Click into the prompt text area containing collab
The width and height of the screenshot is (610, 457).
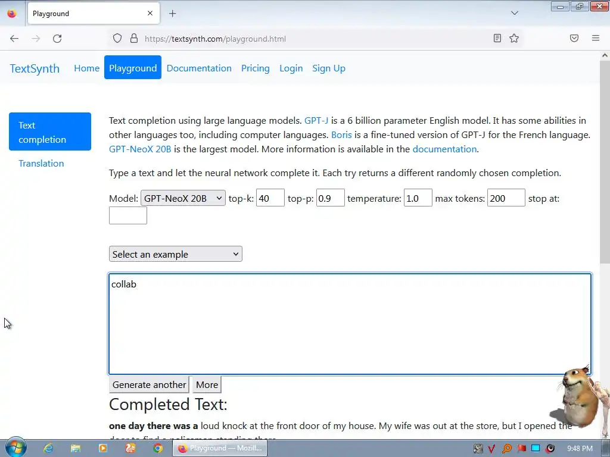[350, 324]
